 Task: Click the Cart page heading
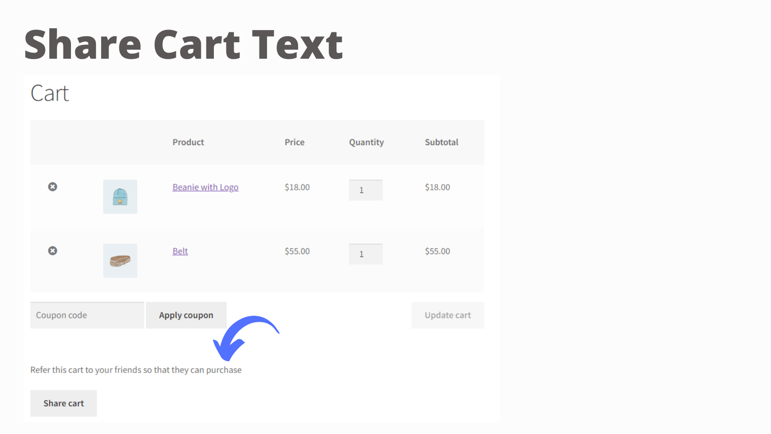tap(49, 93)
